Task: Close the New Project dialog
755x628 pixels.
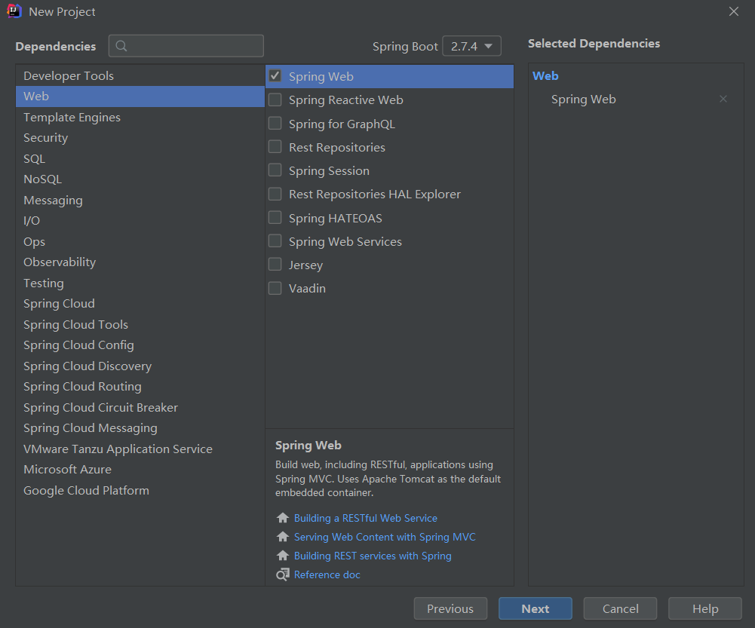Action: (733, 11)
